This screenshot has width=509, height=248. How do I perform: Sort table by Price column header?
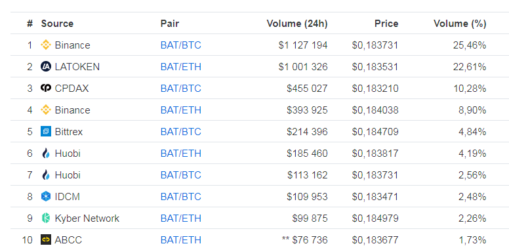click(386, 24)
